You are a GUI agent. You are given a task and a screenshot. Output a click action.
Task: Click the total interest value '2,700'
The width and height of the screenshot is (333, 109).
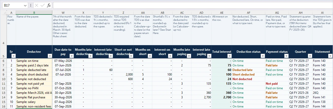pyautogui.click(x=222, y=97)
